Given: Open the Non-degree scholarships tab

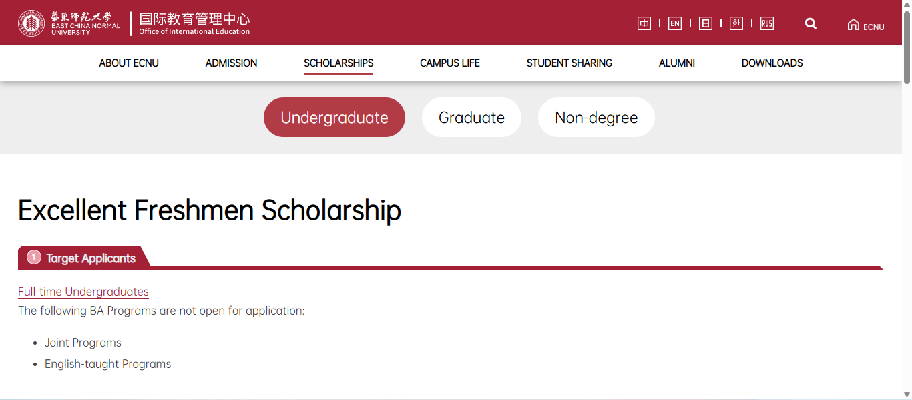Looking at the screenshot, I should [x=596, y=117].
